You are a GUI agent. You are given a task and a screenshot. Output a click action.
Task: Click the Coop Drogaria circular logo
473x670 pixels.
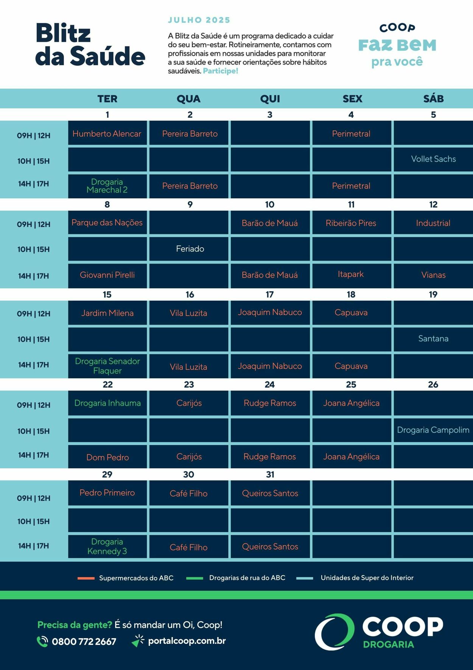(335, 632)
